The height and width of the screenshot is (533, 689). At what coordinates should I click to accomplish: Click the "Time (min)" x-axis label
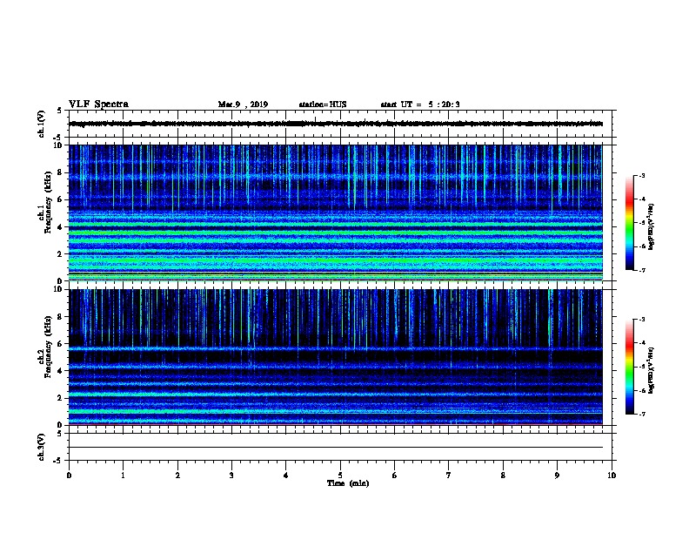(348, 483)
